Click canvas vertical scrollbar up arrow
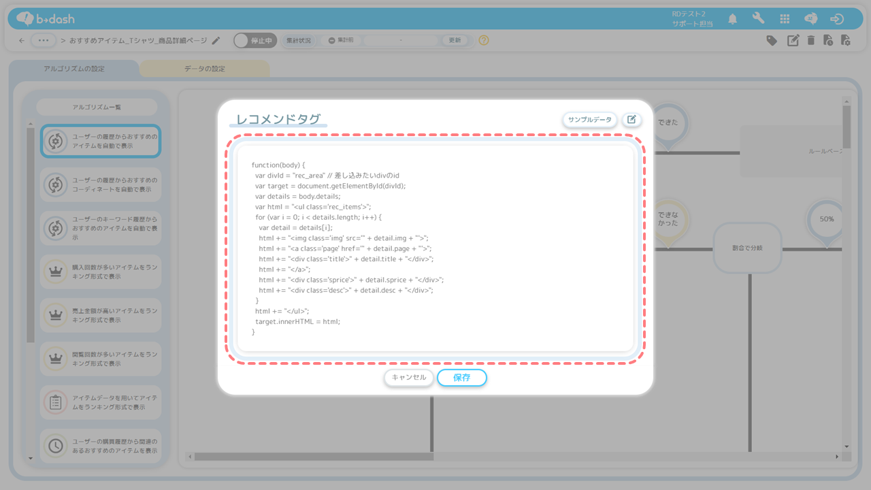The width and height of the screenshot is (871, 490). point(847,101)
